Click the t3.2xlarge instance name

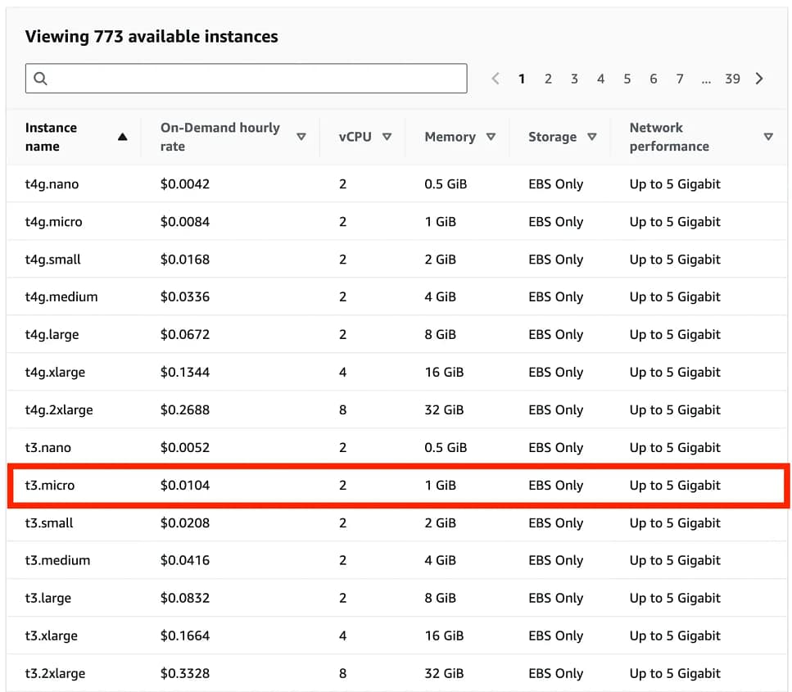coord(55,673)
